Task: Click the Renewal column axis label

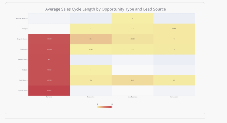Action: coord(49,97)
